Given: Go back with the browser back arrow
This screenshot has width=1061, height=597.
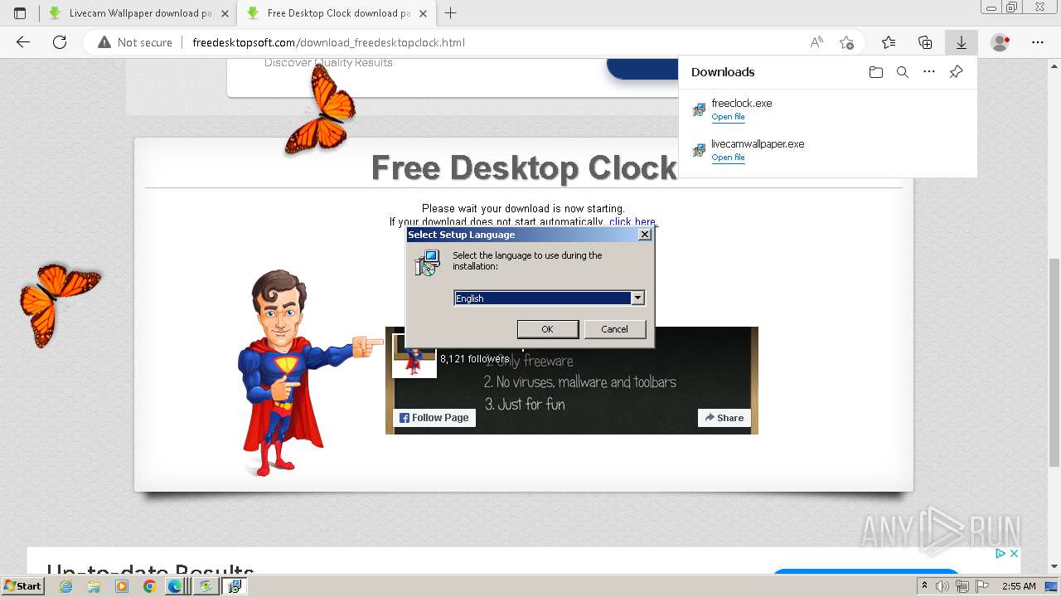Looking at the screenshot, I should (x=23, y=42).
